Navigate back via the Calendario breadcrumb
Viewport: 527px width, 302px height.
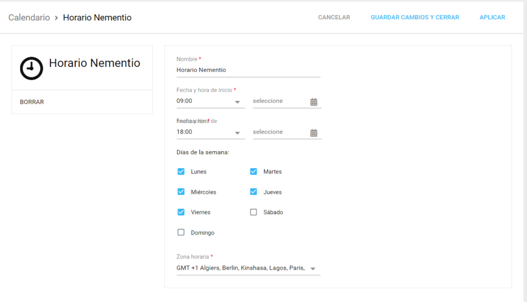pyautogui.click(x=29, y=17)
